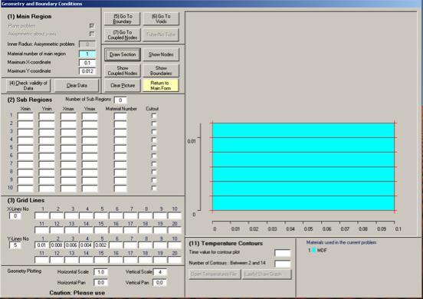Click Y-Lines grid field number 20
This screenshot has height=299, width=423.
click(x=174, y=260)
